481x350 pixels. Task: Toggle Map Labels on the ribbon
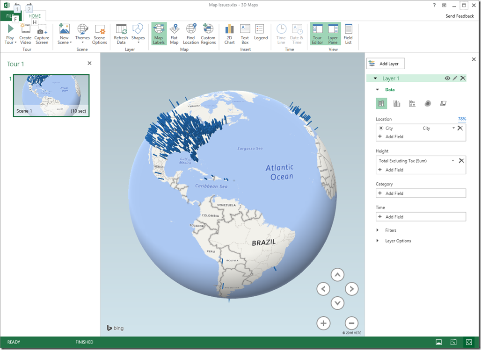pos(159,34)
